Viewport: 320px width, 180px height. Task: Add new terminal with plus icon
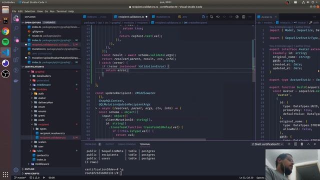tap(289, 144)
